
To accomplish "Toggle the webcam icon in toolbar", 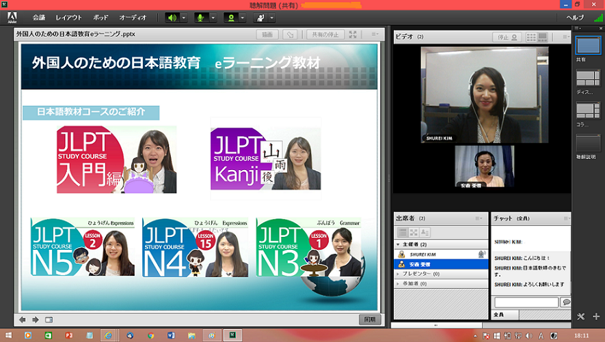I will click(231, 17).
